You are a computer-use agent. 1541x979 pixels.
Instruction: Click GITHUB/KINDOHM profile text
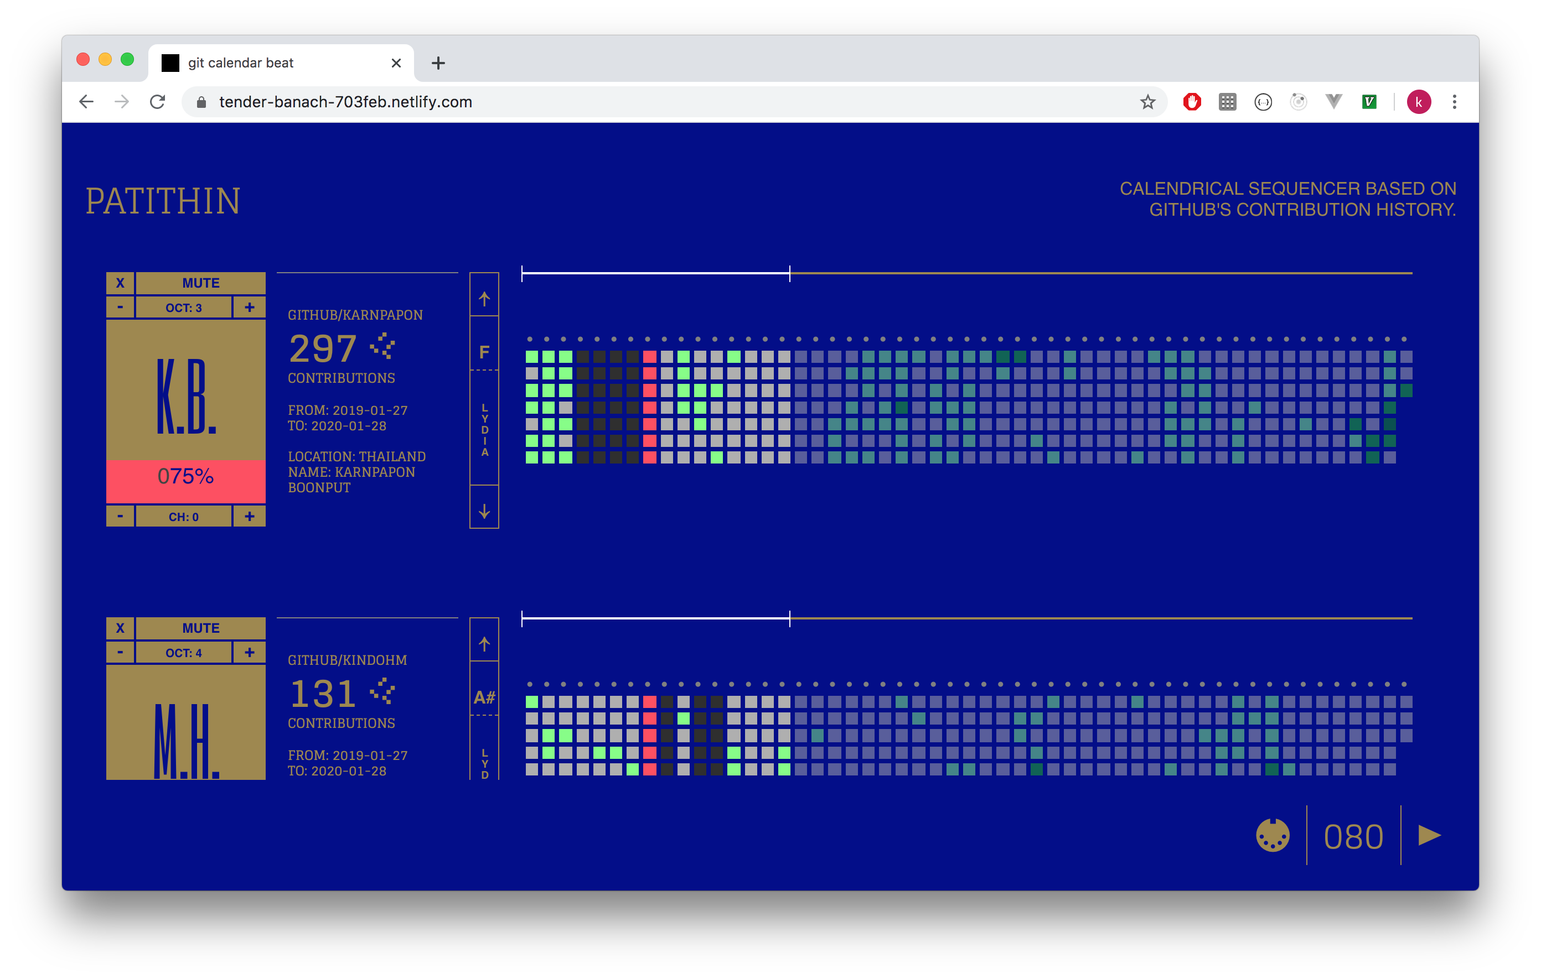point(348,660)
